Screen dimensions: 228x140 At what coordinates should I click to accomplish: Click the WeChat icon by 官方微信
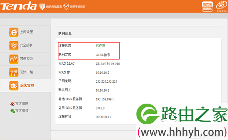(13, 111)
